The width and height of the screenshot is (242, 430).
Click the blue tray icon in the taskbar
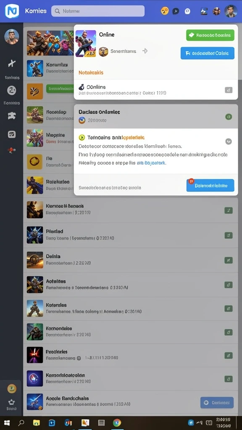(x=191, y=422)
